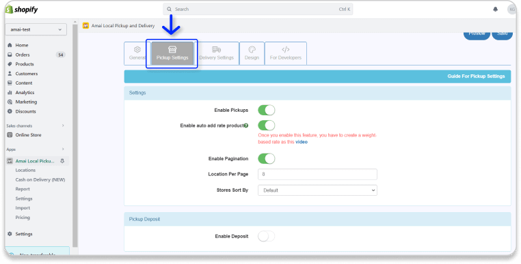Open the Stores Sort By dropdown

tap(317, 190)
